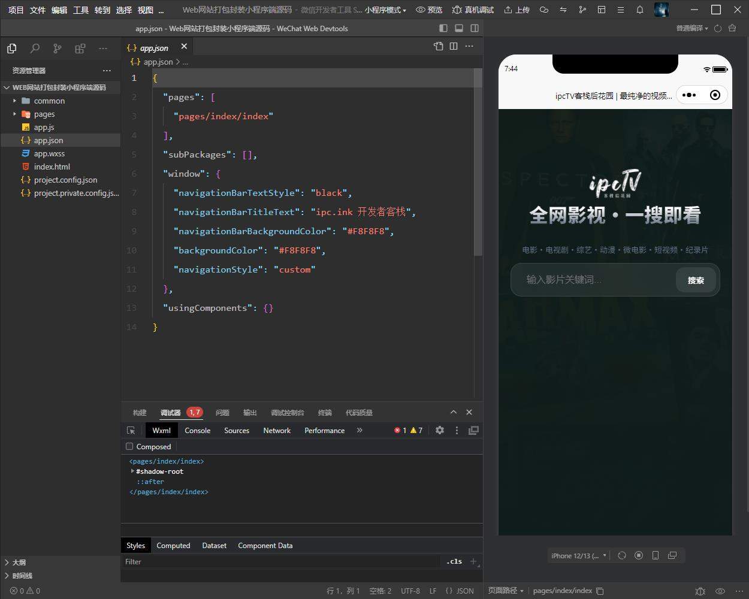Screen dimensions: 749x599
Task: Open the extensions icon in sidebar
Action: pyautogui.click(x=80, y=49)
